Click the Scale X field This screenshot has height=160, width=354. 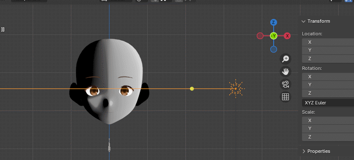tap(328, 120)
